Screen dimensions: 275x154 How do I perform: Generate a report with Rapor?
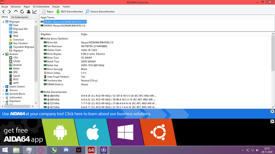click(x=48, y=12)
